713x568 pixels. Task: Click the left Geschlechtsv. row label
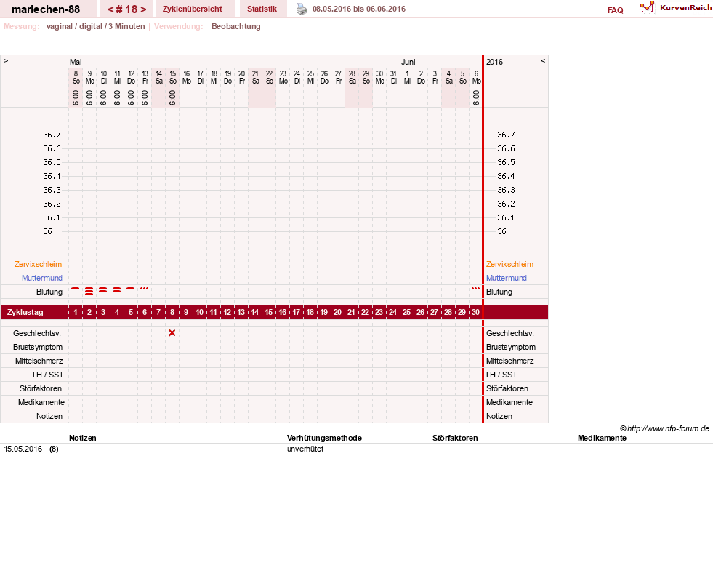pyautogui.click(x=37, y=334)
